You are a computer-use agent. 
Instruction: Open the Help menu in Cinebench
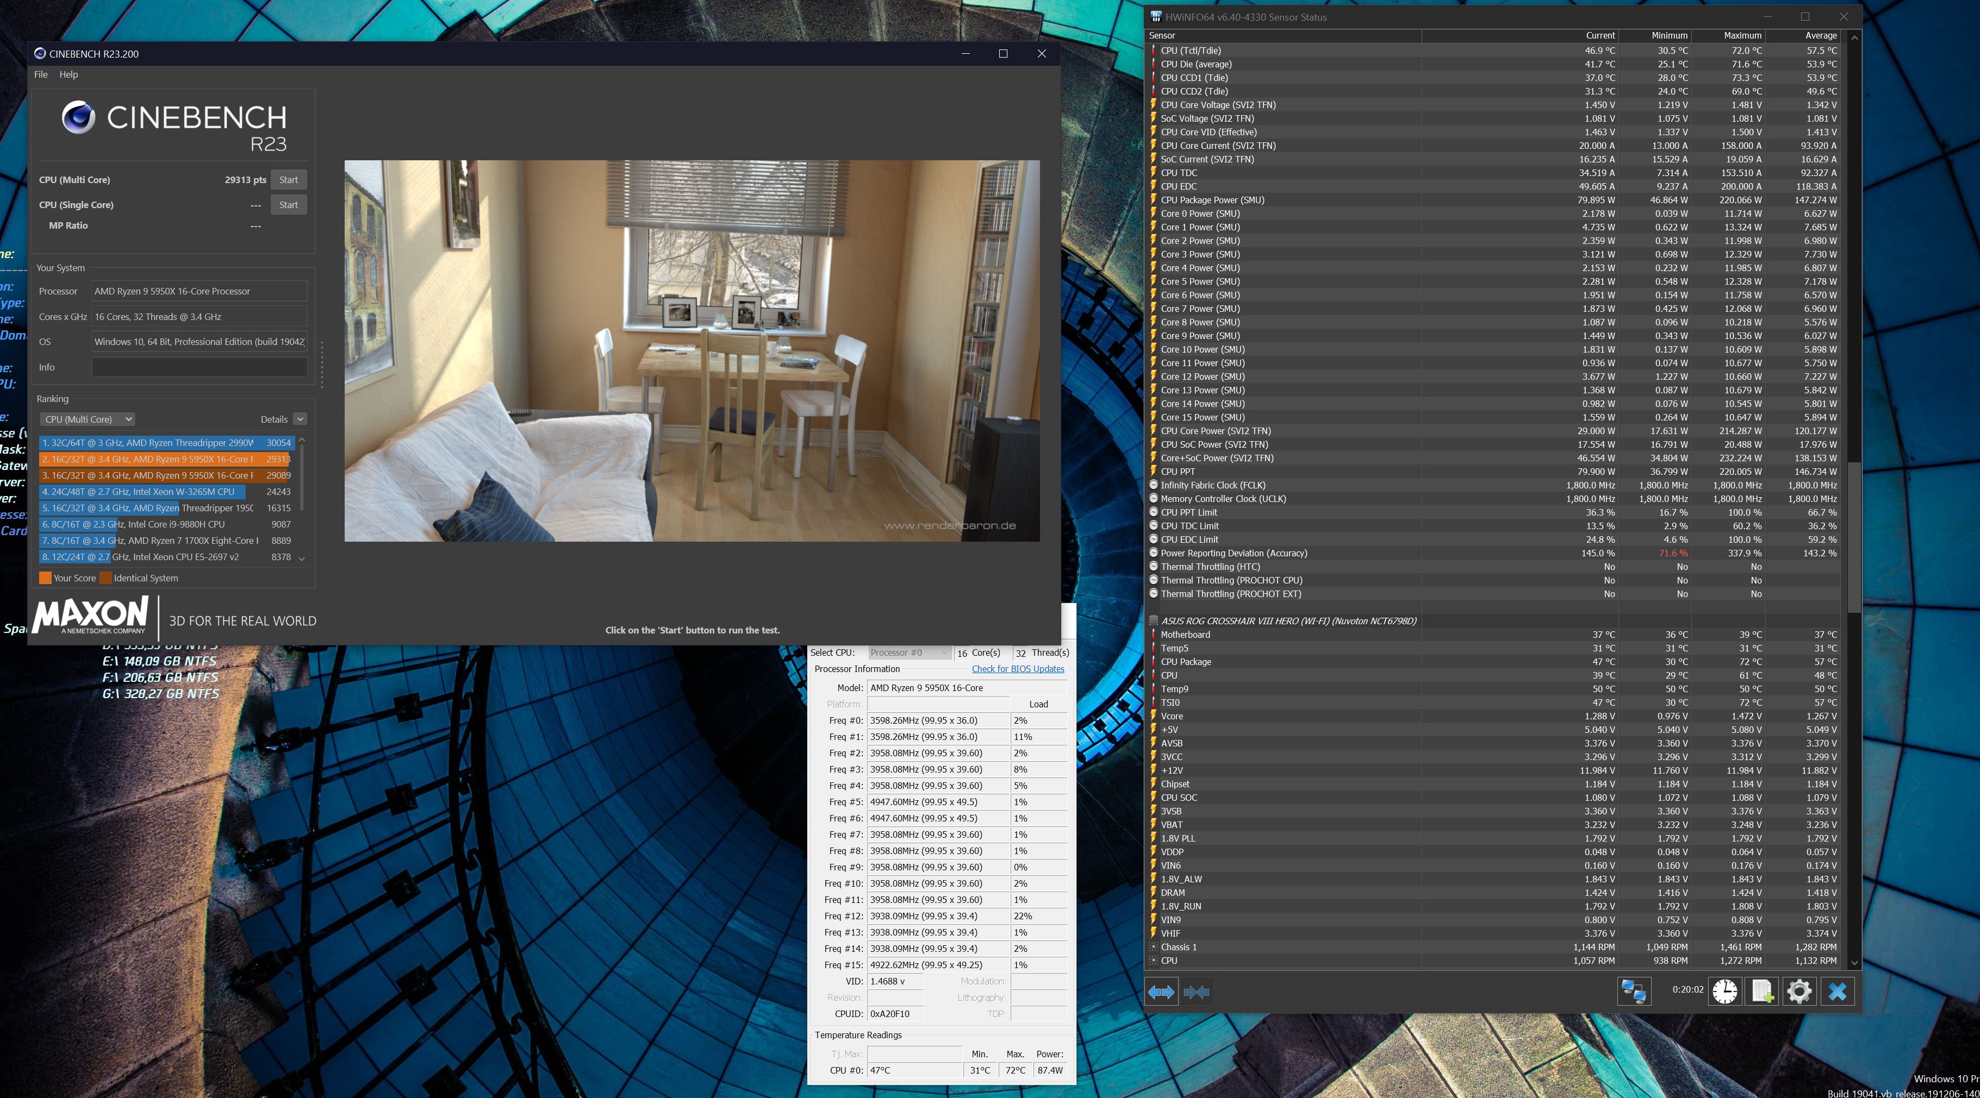coord(69,74)
